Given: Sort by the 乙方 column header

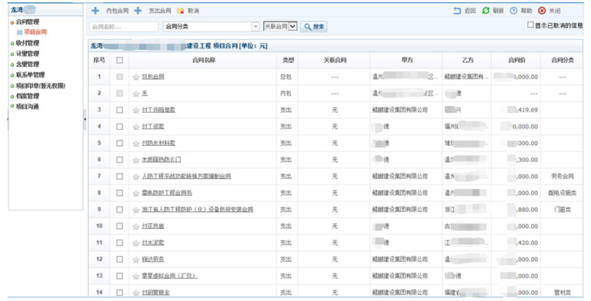Looking at the screenshot, I should [467, 60].
